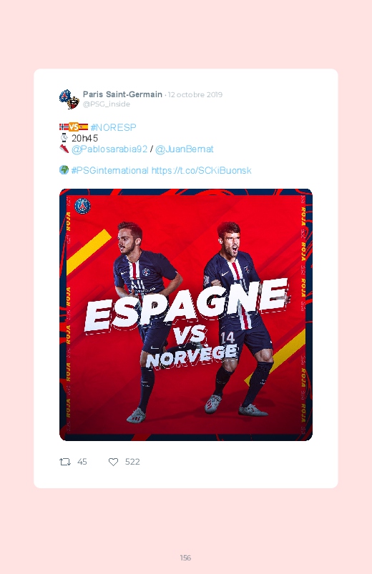Open the Espagne vs Norvège image
Image resolution: width=372 pixels, height=574 pixels.
tap(186, 315)
